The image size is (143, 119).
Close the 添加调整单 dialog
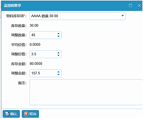tap(139, 5)
